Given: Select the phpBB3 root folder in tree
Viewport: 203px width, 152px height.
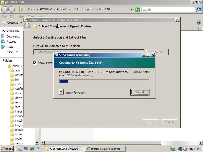Looking at the screenshot, I should click(x=17, y=66).
